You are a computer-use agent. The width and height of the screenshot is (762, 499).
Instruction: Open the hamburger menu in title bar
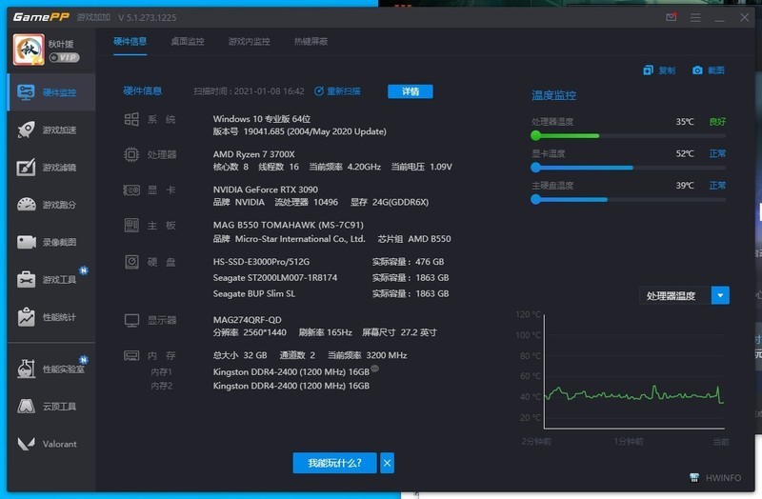[695, 17]
